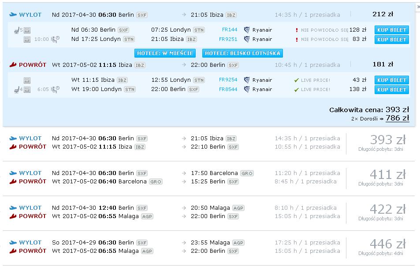
Task: Click '17:25 h / 1 przesiadka' duration text
Action: click(308, 242)
